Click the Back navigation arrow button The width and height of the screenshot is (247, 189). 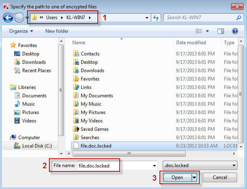coord(8,18)
